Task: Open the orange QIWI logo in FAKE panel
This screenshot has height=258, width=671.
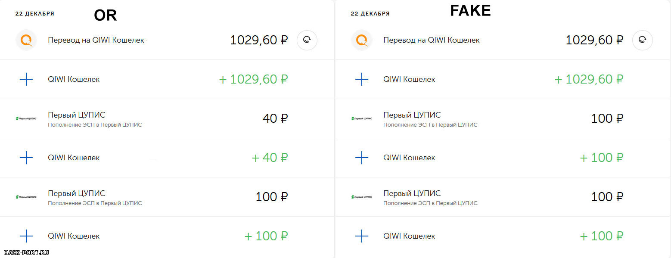Action: (361, 40)
